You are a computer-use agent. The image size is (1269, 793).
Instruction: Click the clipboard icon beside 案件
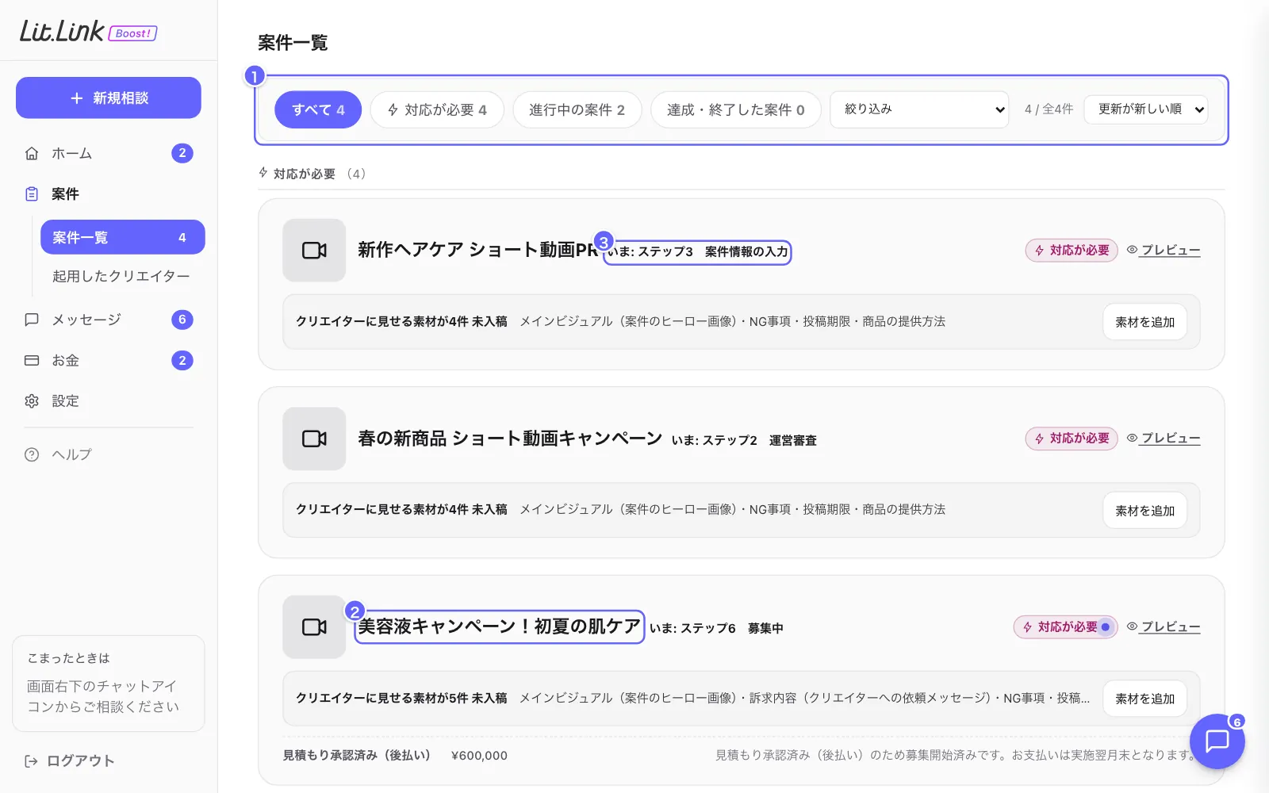pos(32,194)
